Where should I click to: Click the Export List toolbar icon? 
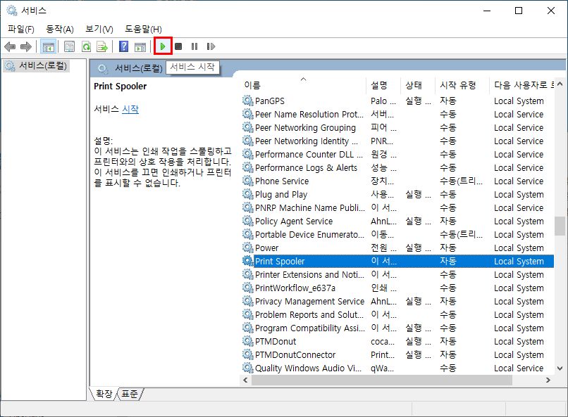102,46
